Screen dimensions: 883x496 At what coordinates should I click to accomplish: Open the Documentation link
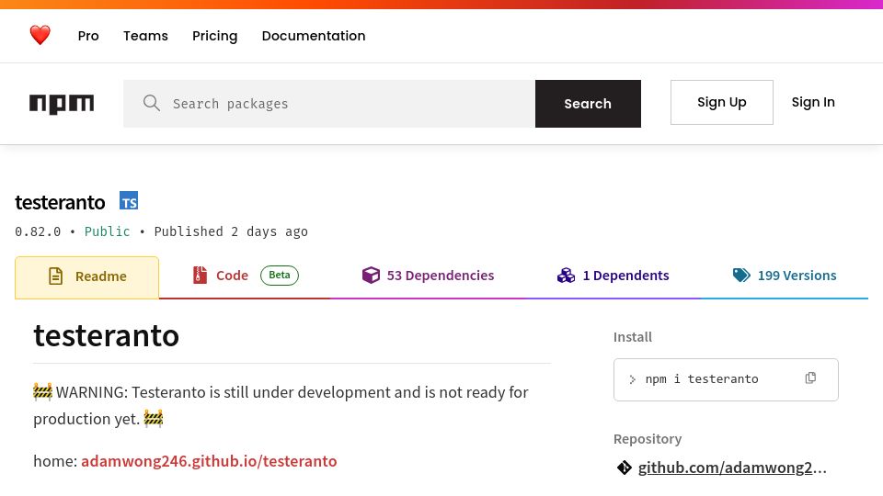[314, 36]
